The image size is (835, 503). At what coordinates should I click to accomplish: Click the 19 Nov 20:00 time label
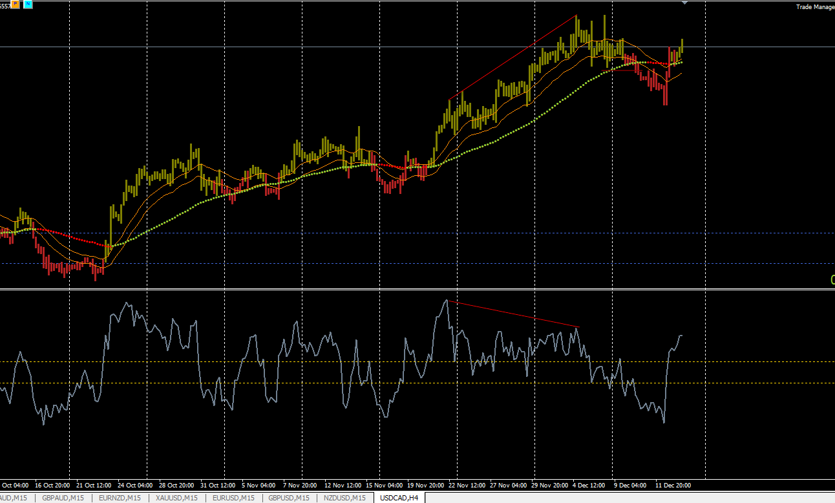(x=425, y=485)
